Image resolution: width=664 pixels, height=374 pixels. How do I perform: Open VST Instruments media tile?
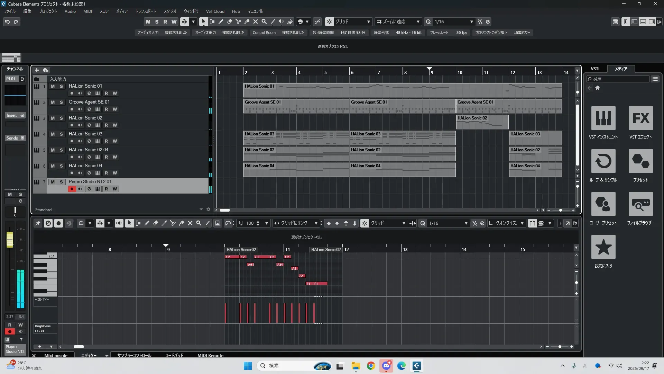[x=603, y=118]
